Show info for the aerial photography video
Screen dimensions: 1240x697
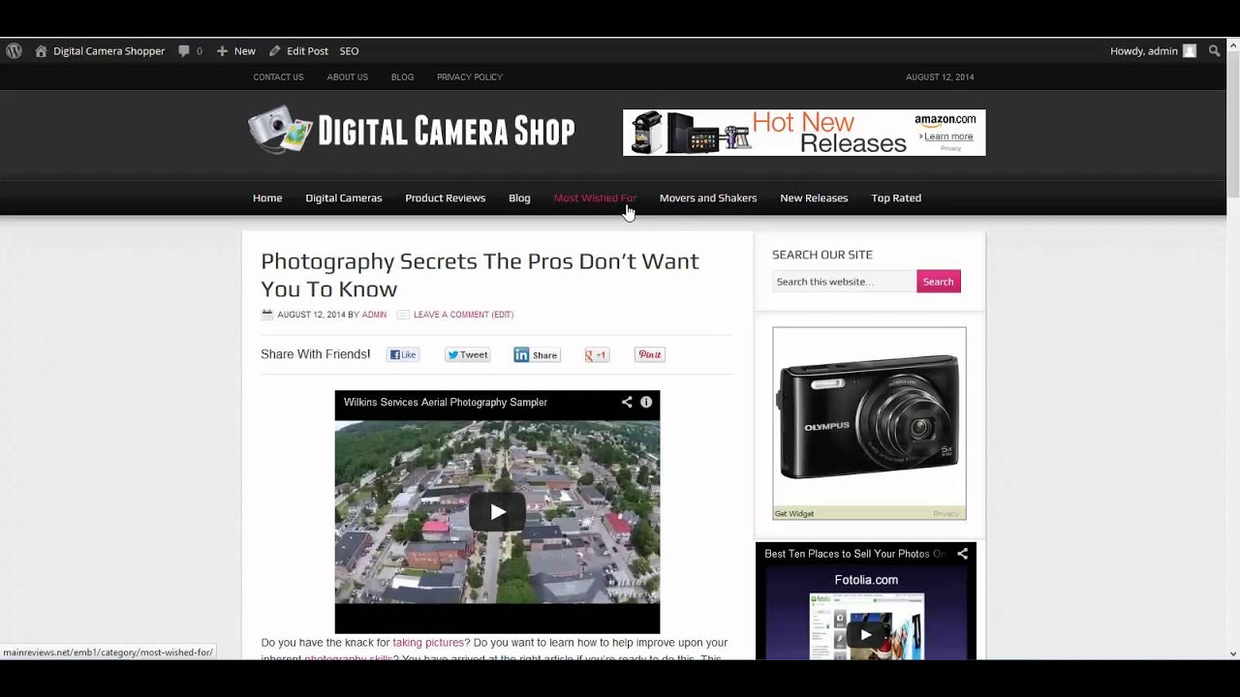pos(646,402)
